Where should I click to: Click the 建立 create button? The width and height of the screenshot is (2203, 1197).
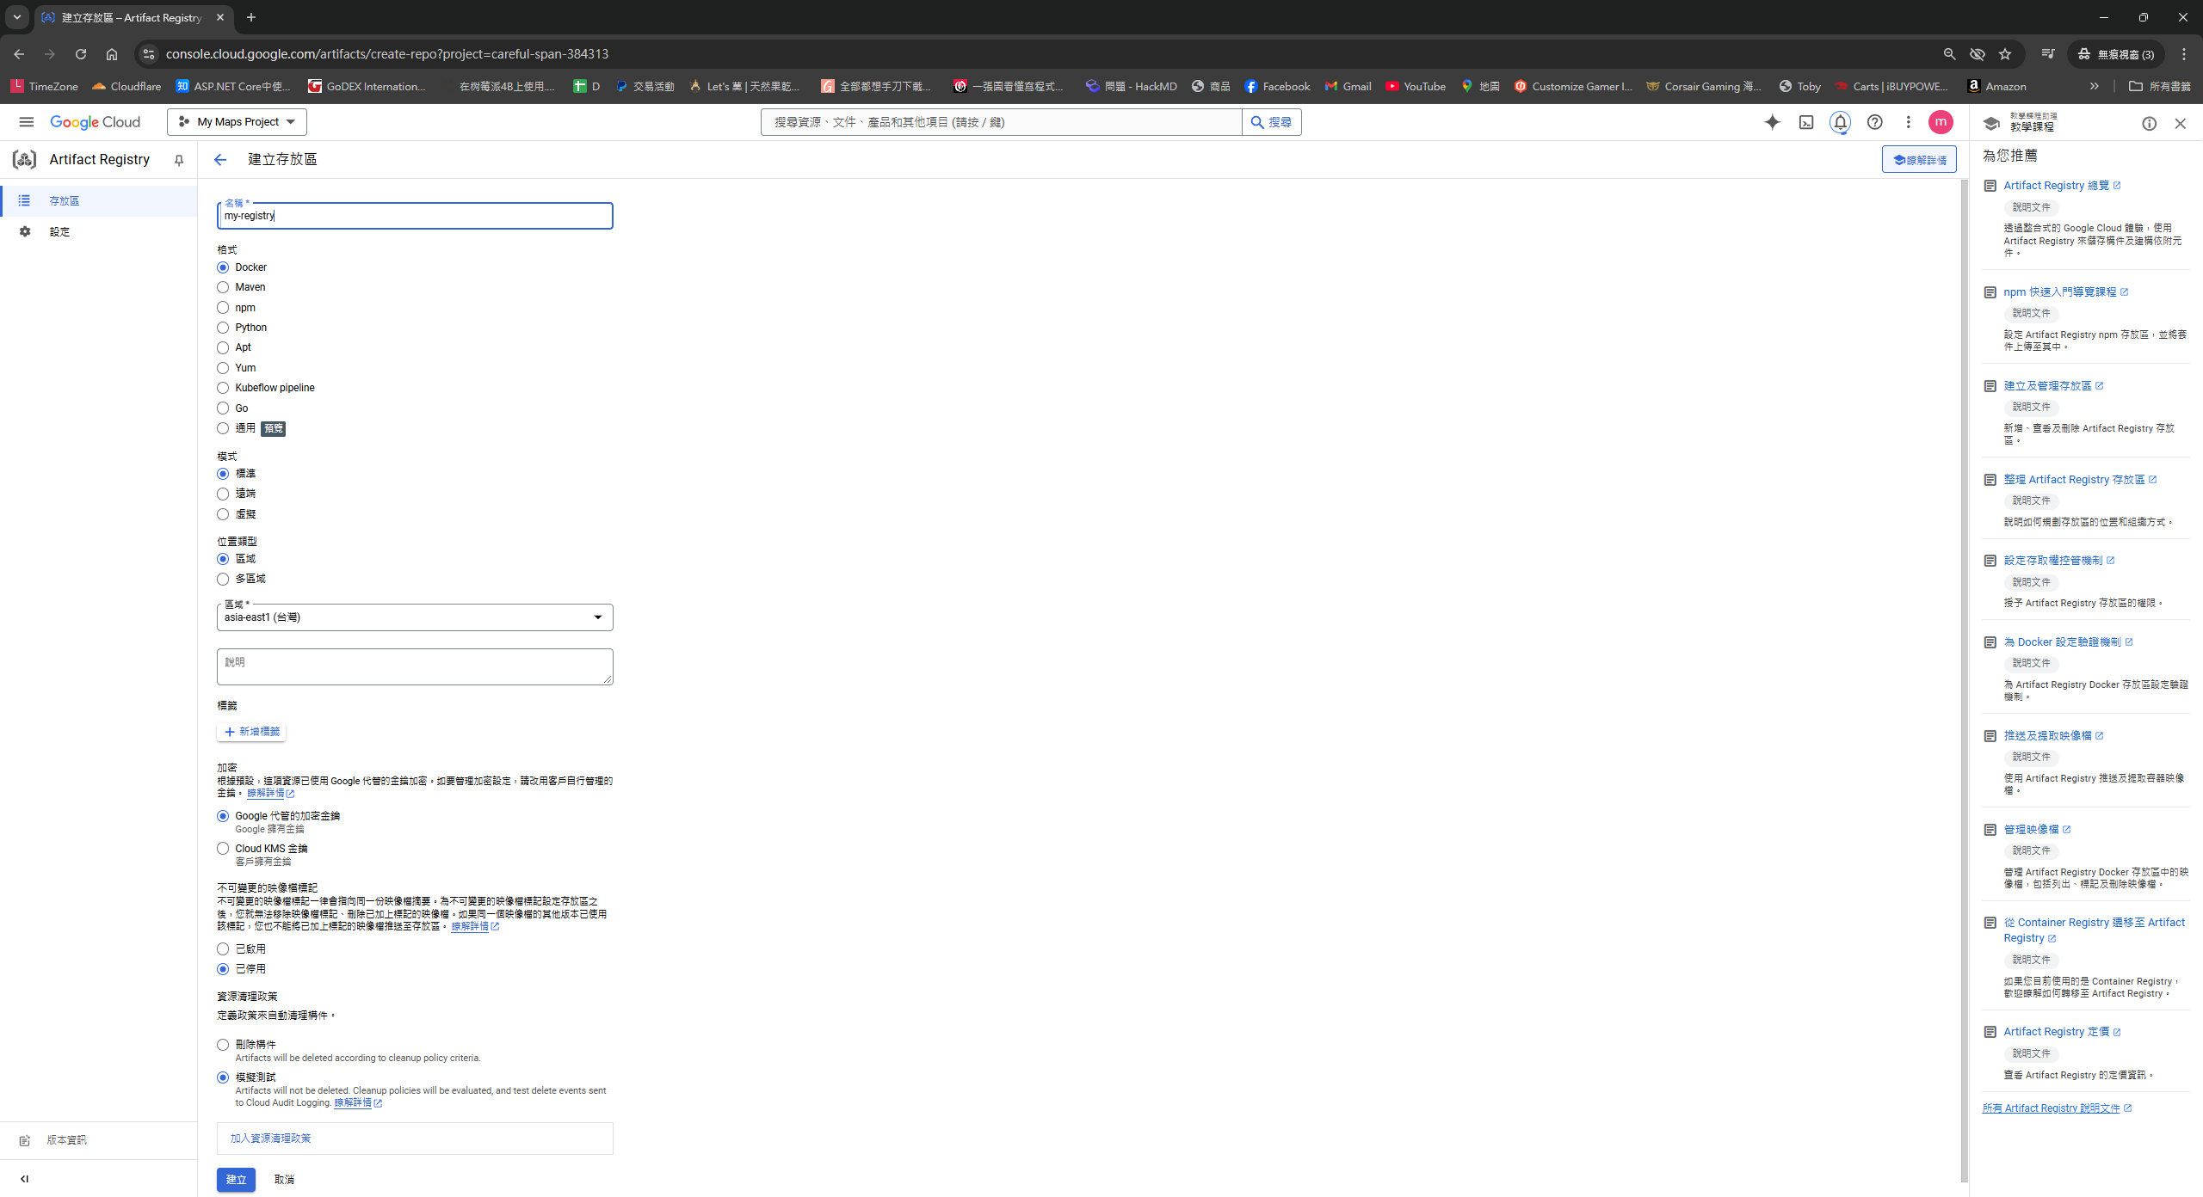point(236,1180)
